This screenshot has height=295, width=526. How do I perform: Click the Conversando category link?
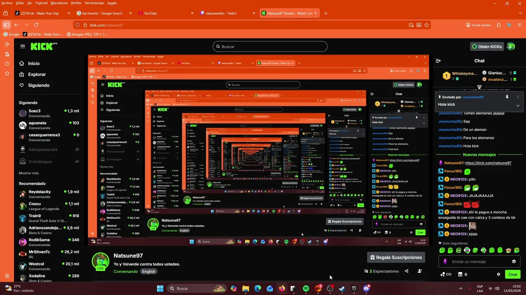126,271
